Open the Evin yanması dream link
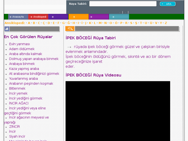The image size is (188, 141). click(x=19, y=44)
